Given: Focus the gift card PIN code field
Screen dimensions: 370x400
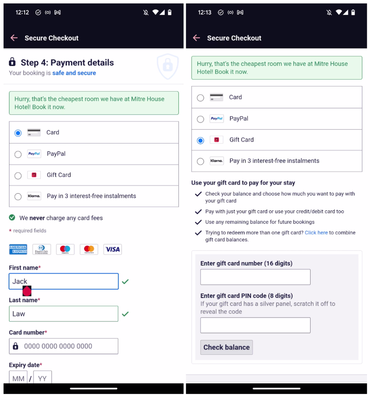Looking at the screenshot, I should [x=256, y=326].
